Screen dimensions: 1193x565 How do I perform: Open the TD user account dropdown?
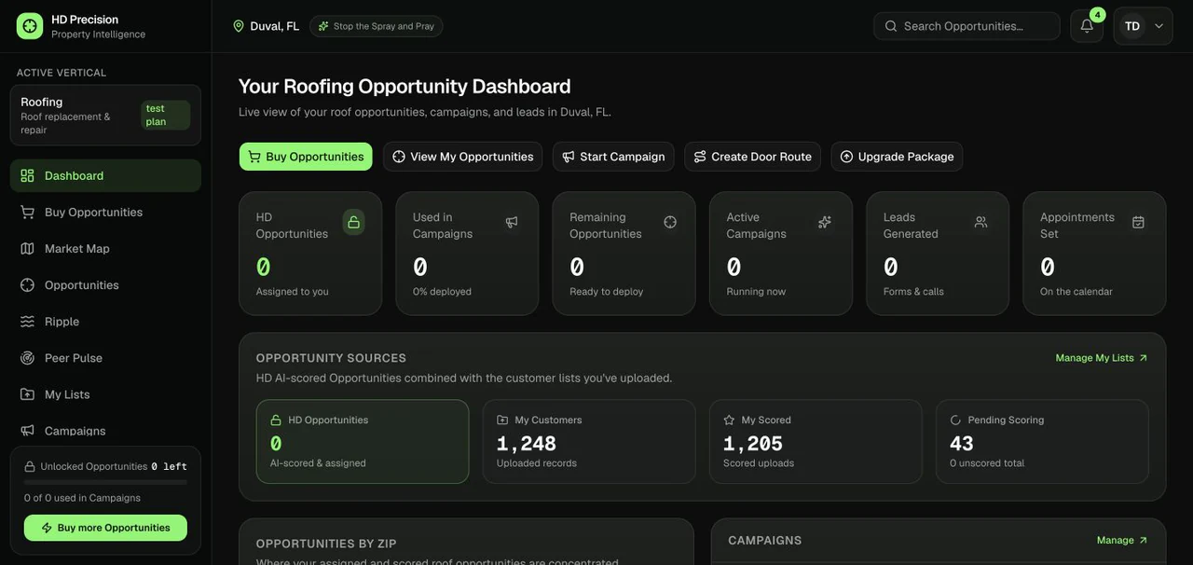pyautogui.click(x=1144, y=26)
